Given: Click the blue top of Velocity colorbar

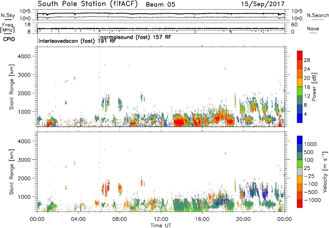Looking at the screenshot, I should [300, 140].
